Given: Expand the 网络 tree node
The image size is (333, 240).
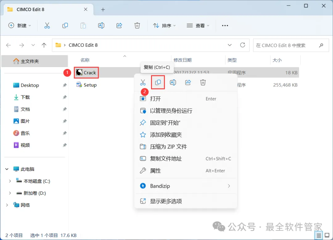Looking at the screenshot, I should coord(7,205).
